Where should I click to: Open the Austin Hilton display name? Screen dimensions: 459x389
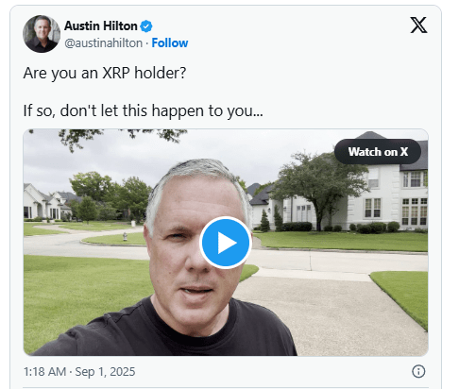point(101,25)
